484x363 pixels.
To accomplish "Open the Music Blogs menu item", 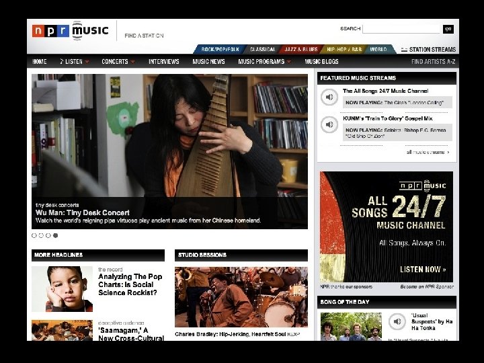I will tap(321, 61).
